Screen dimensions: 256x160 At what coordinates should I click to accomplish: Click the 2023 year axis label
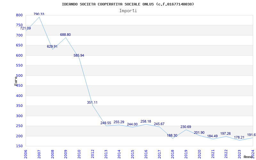(239, 154)
